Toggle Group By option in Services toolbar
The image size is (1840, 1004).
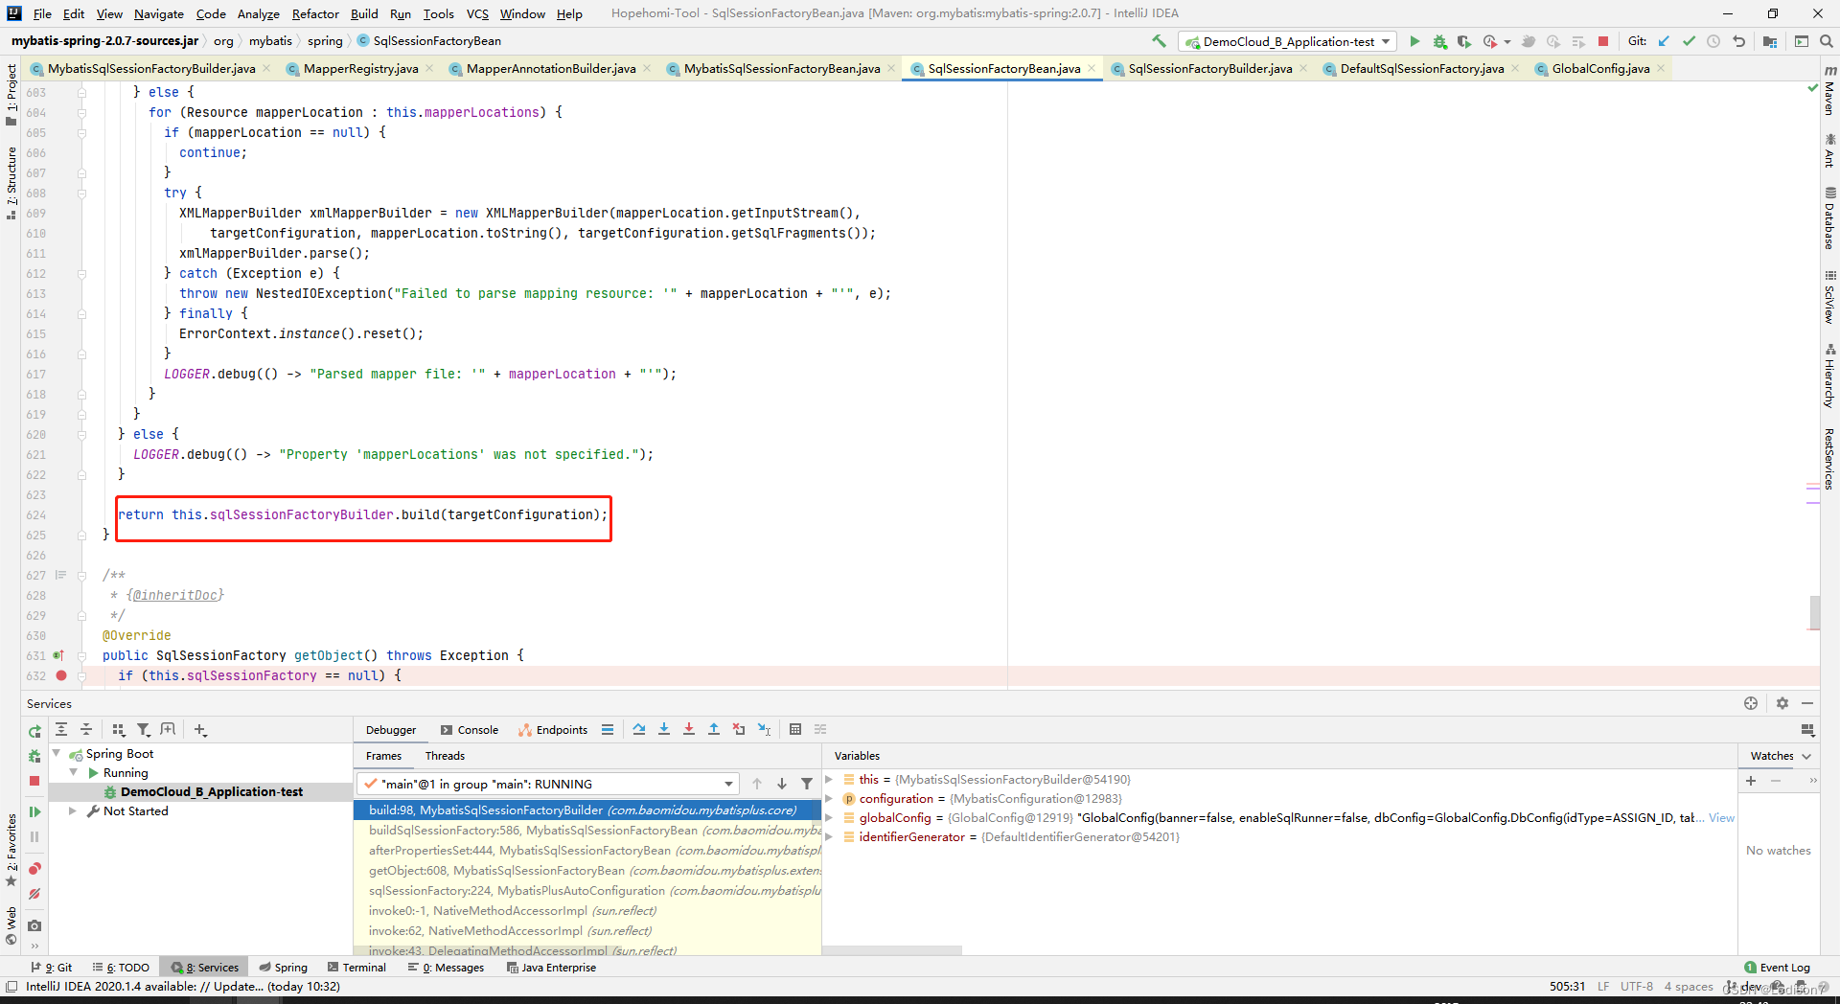[x=119, y=729]
